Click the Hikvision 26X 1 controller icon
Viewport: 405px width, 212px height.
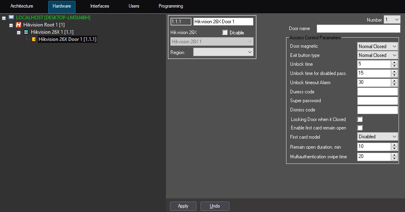pos(26,32)
